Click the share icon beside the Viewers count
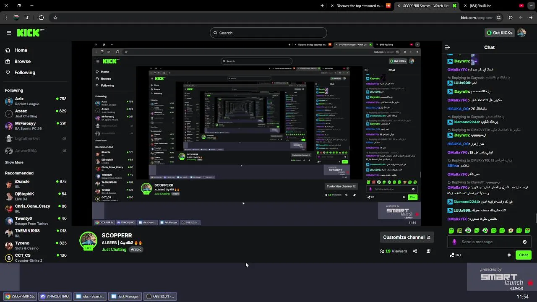 pyautogui.click(x=415, y=251)
